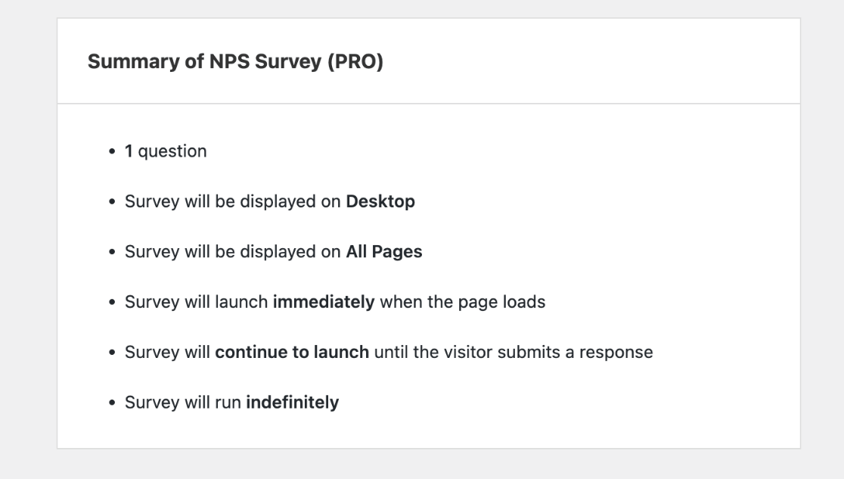Screen dimensions: 844x479
Task: Click the "Survey will run" text
Action: click(184, 403)
